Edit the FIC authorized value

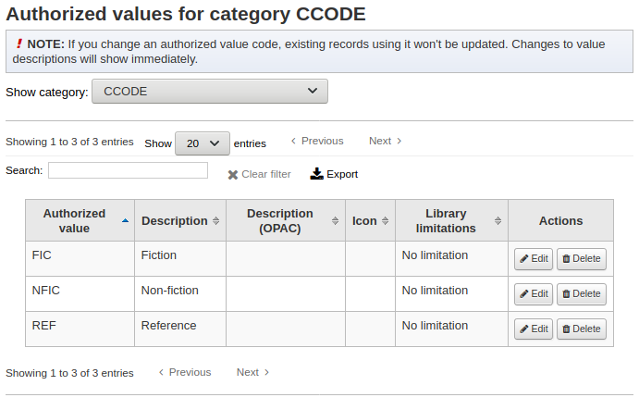click(534, 259)
